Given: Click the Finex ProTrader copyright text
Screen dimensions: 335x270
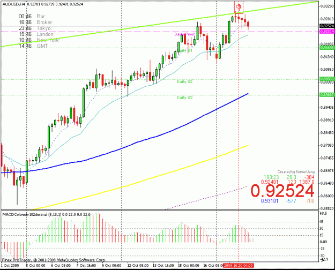Looking at the screenshot, I should click(x=54, y=260).
